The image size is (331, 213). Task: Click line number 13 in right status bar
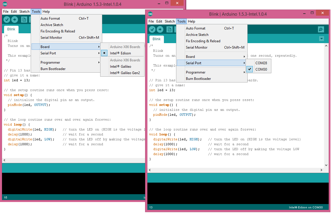151,207
